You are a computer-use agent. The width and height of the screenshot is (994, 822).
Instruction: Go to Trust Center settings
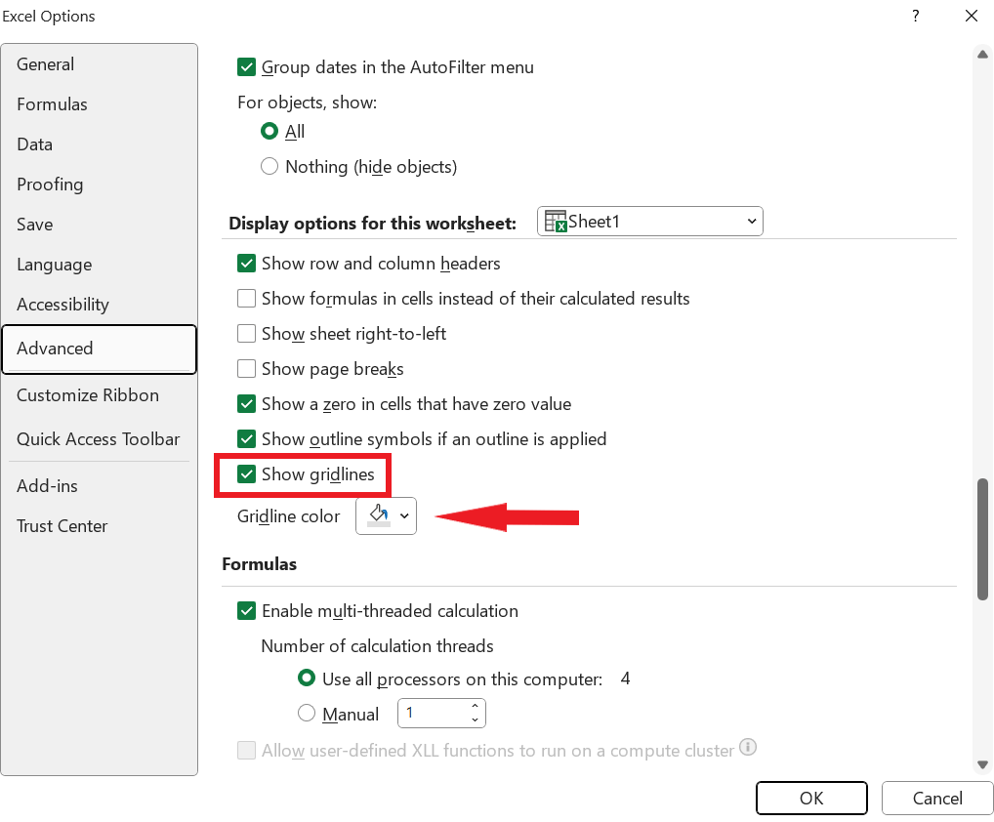click(x=62, y=526)
